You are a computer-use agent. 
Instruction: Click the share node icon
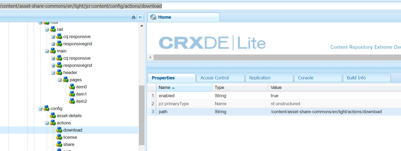[59, 144]
